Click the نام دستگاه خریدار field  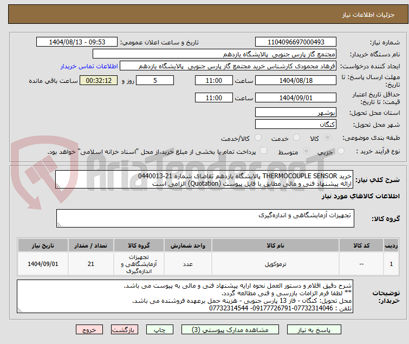coord(215,54)
